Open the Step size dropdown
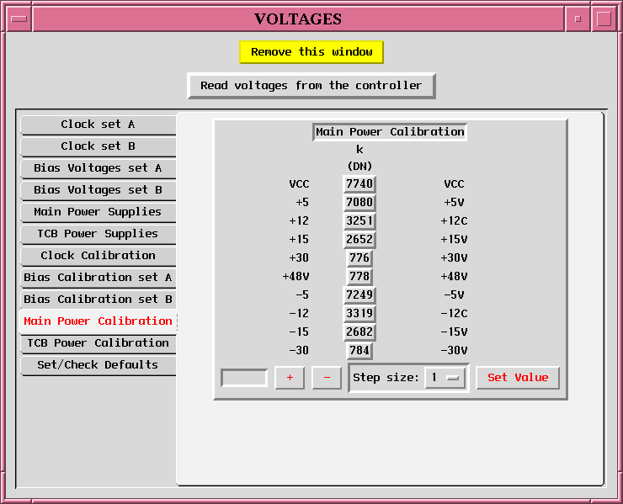623x504 pixels. (x=445, y=378)
